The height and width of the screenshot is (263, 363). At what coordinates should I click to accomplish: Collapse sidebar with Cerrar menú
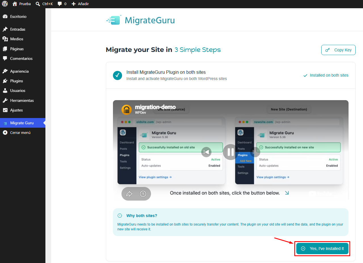click(23, 132)
